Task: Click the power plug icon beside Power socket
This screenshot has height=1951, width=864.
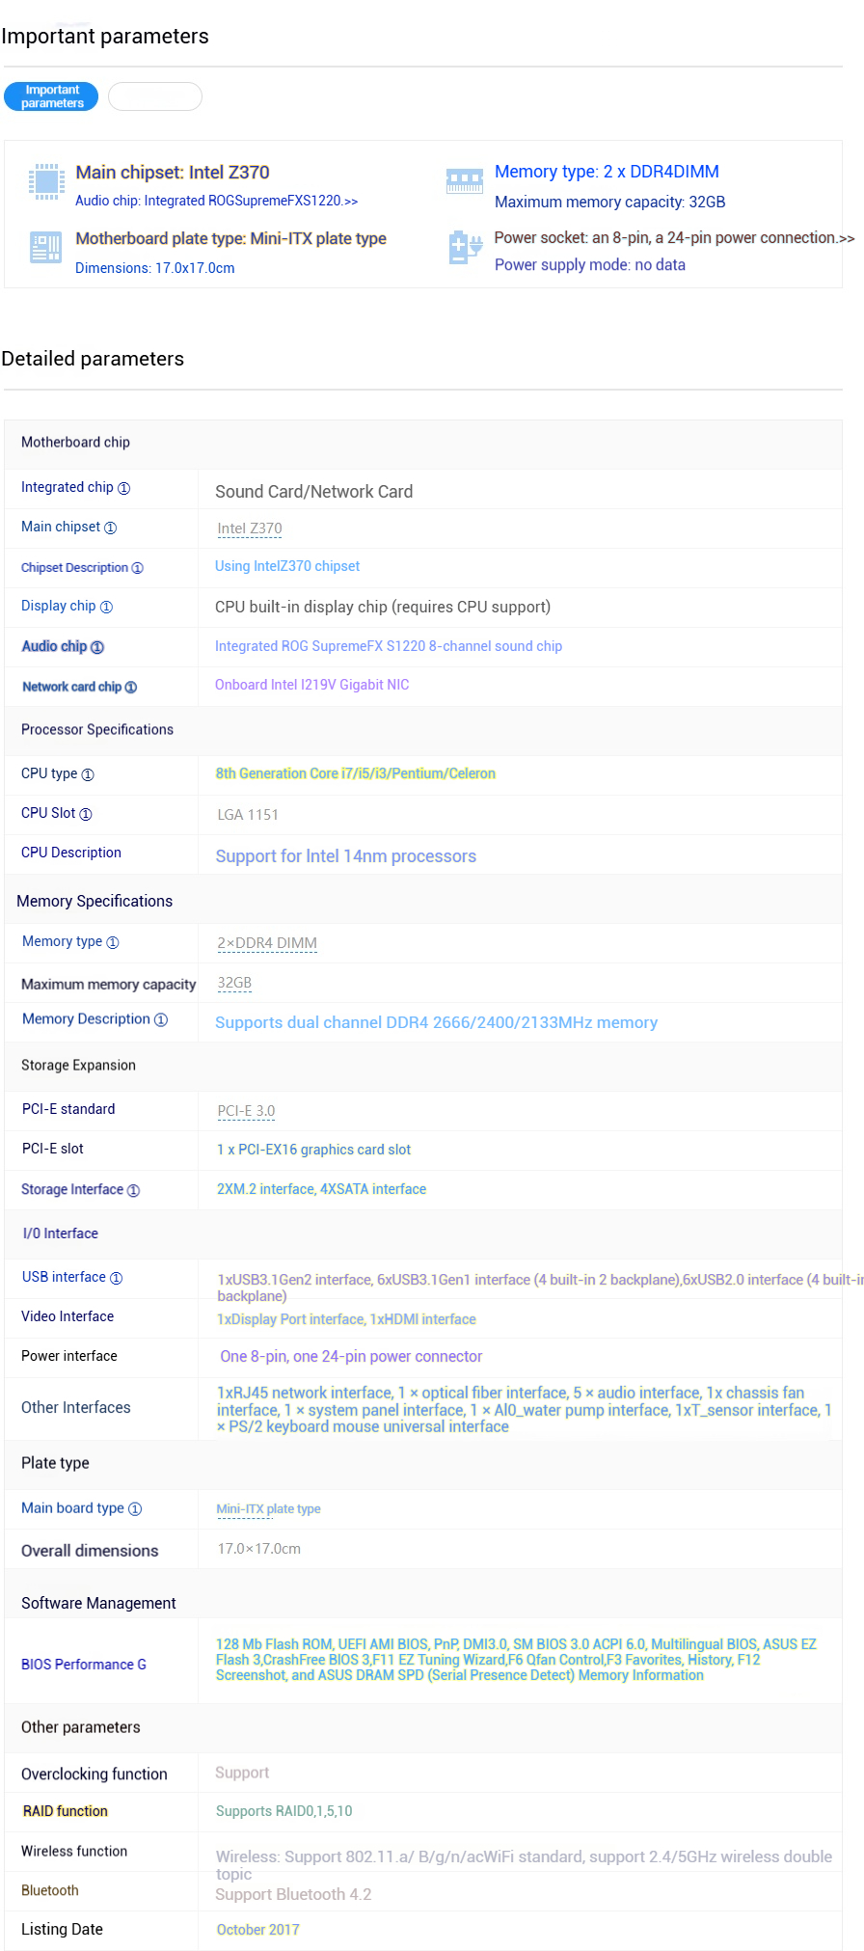Action: (465, 248)
